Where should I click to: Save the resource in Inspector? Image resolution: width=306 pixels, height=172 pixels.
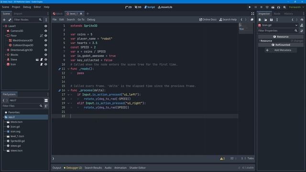tap(271, 20)
